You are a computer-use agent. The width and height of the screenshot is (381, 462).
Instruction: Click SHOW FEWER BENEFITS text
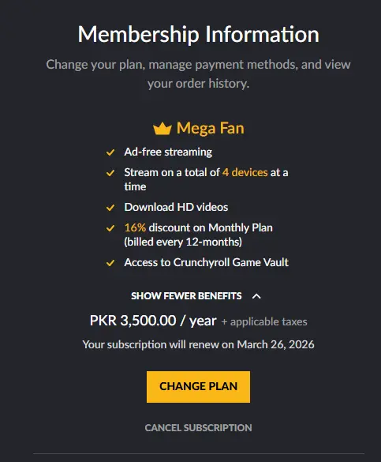[186, 296]
